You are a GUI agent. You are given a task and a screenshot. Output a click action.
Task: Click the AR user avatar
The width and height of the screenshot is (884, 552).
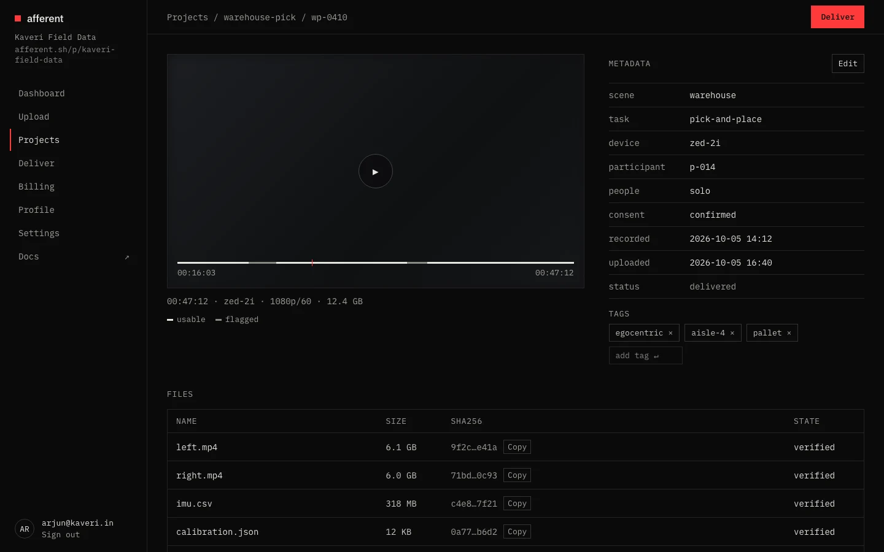coord(25,529)
